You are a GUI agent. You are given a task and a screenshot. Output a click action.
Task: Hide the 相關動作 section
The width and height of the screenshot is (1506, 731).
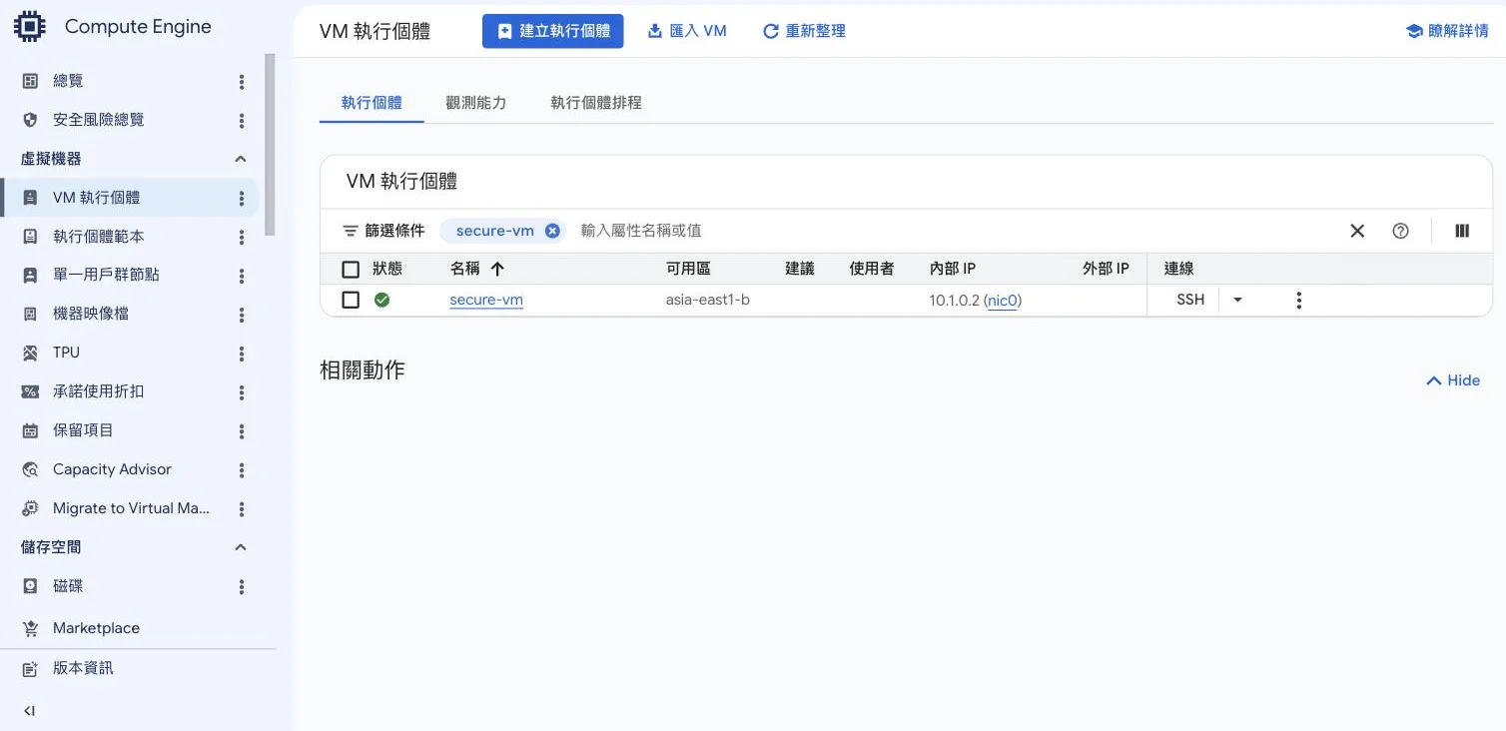(x=1453, y=380)
